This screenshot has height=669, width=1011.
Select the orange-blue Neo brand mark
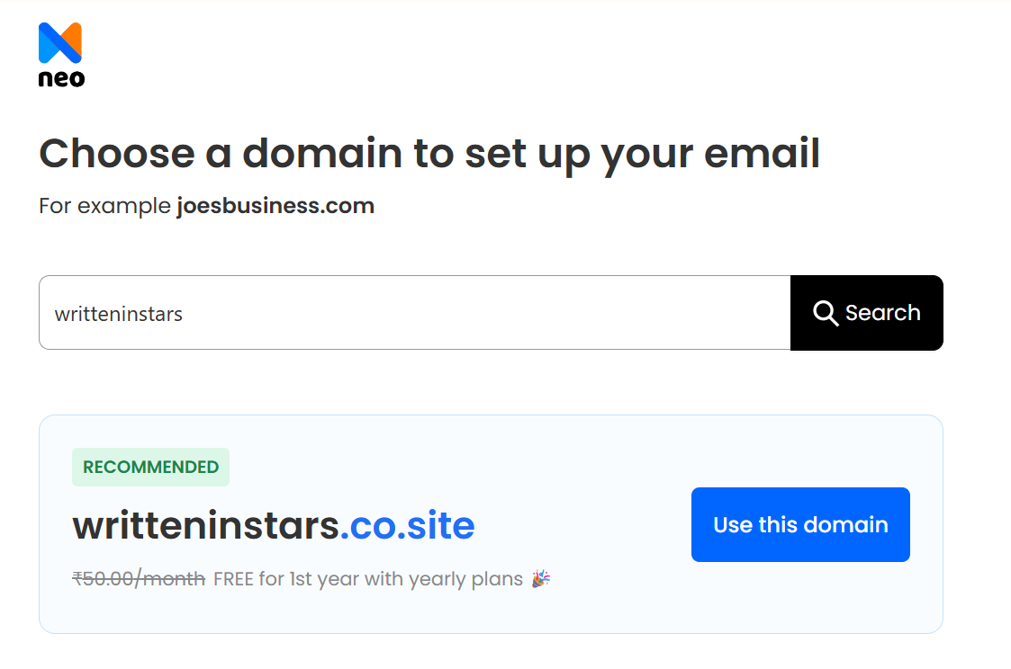[x=59, y=43]
